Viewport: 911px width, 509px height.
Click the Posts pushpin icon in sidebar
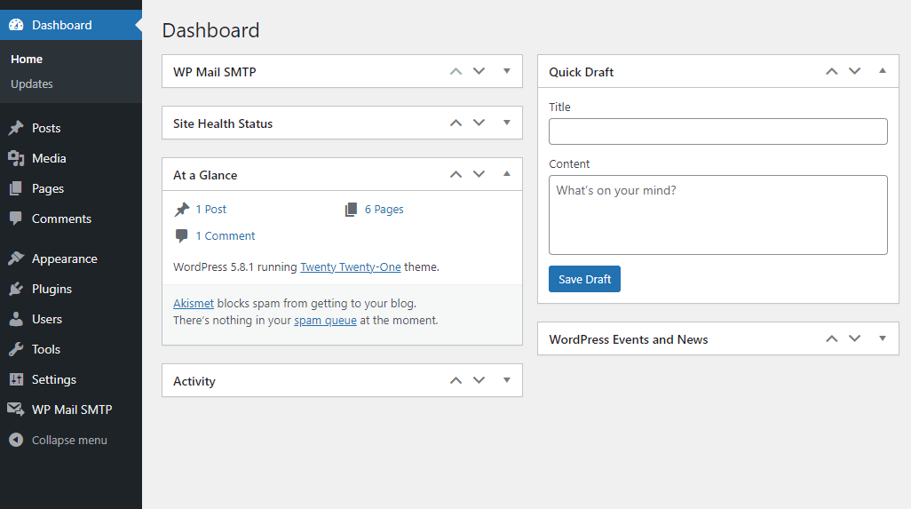coord(16,128)
